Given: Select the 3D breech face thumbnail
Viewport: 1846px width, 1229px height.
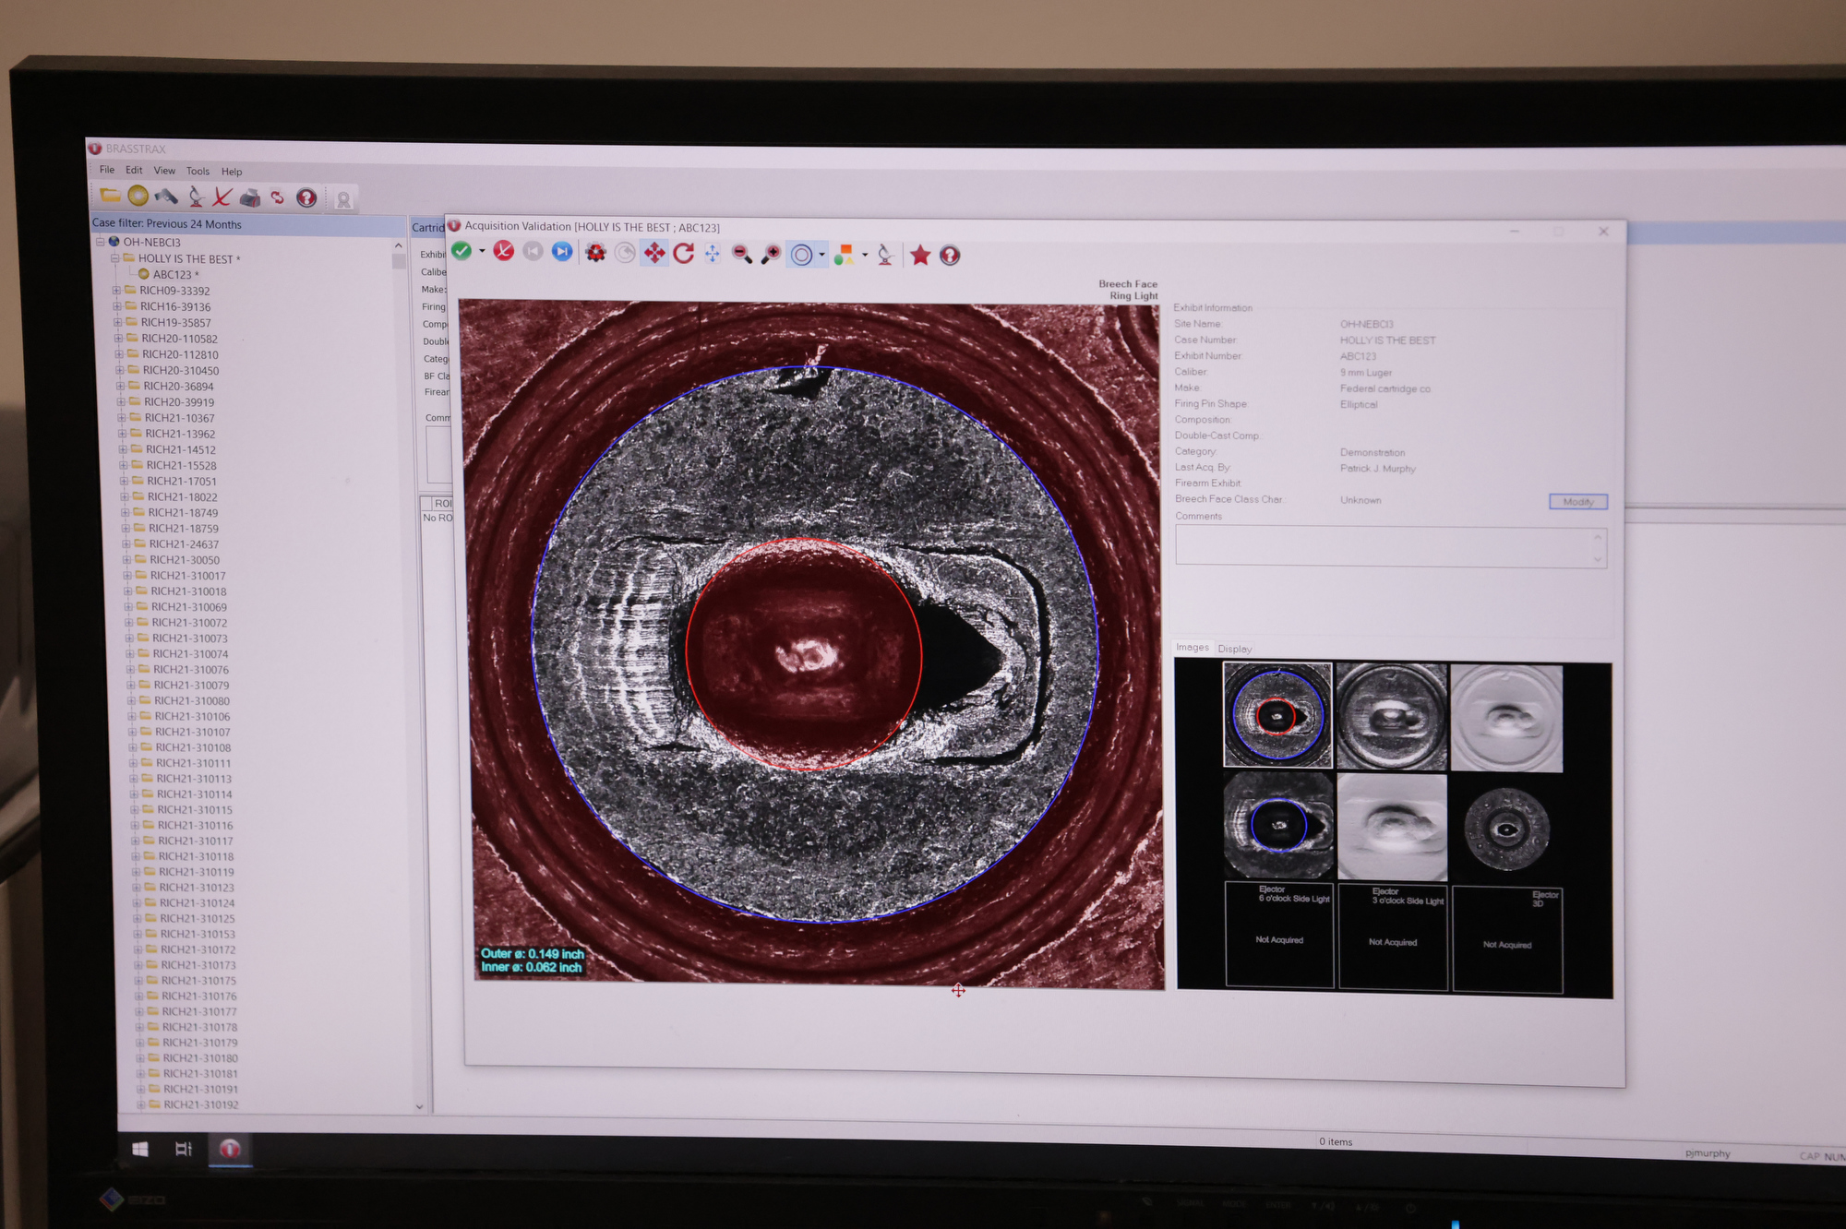Looking at the screenshot, I should [1506, 718].
